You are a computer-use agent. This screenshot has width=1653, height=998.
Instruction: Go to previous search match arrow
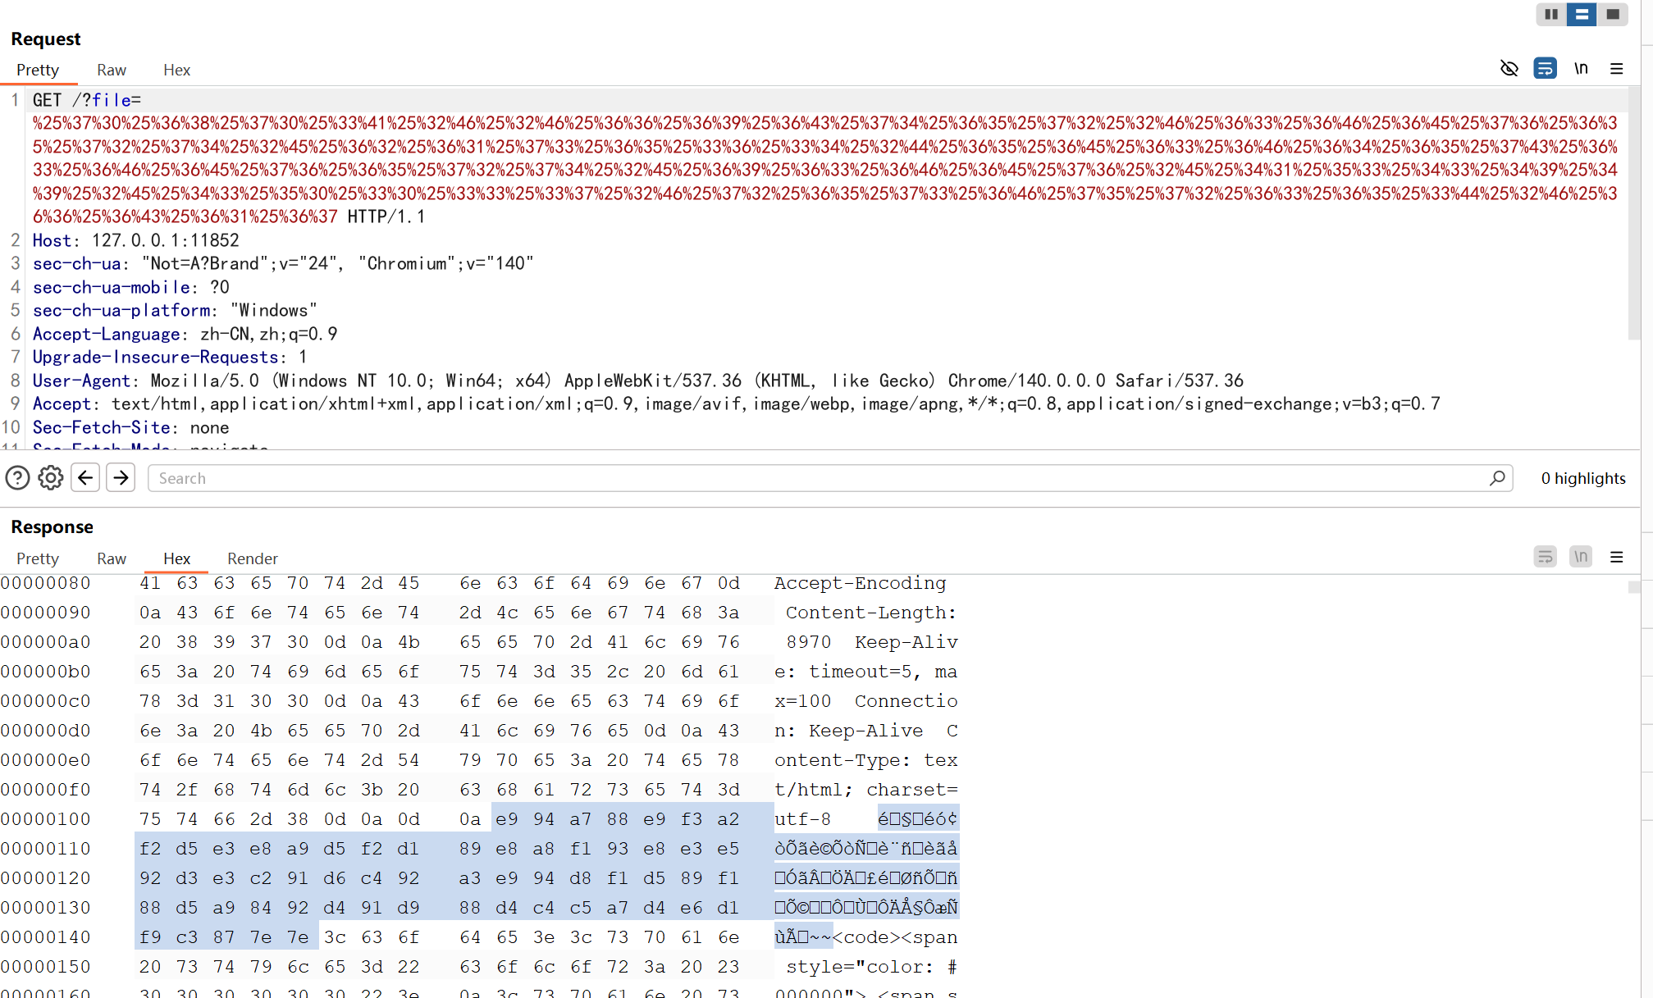coord(85,478)
